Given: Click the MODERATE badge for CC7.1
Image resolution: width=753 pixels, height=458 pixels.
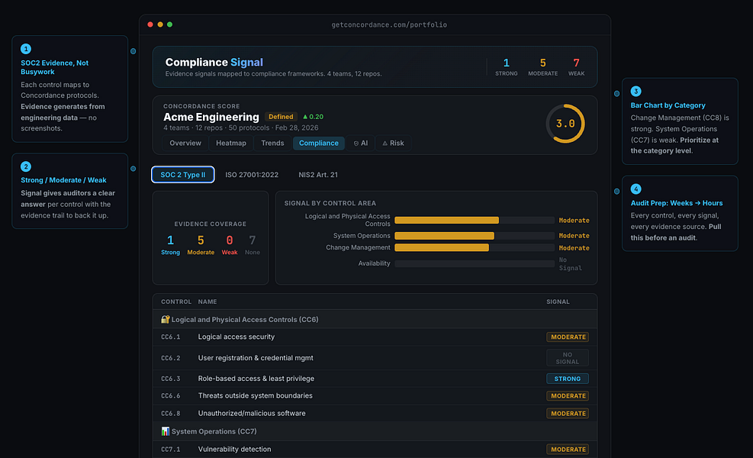Looking at the screenshot, I should coord(568,450).
